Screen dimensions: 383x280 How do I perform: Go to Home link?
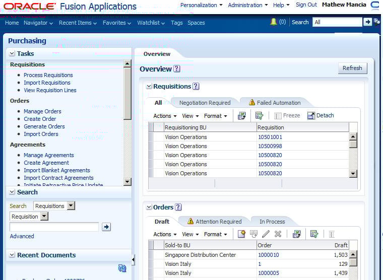click(x=12, y=23)
